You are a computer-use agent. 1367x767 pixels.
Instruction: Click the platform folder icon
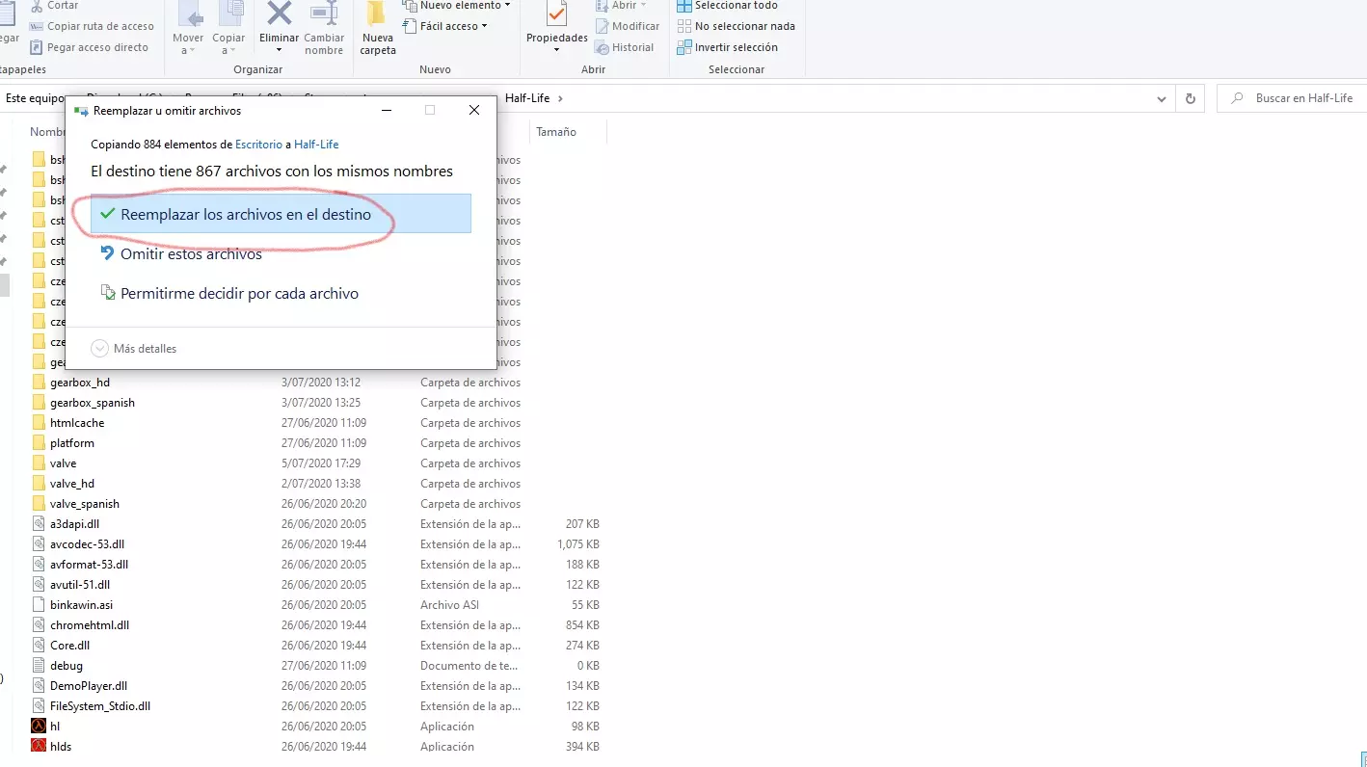[39, 443]
